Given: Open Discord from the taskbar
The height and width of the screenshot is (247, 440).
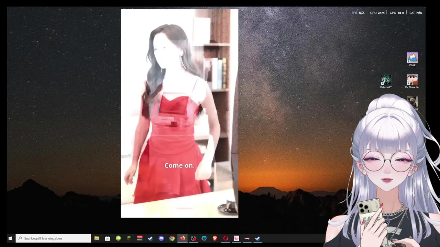Looking at the screenshot, I should click(x=161, y=238).
